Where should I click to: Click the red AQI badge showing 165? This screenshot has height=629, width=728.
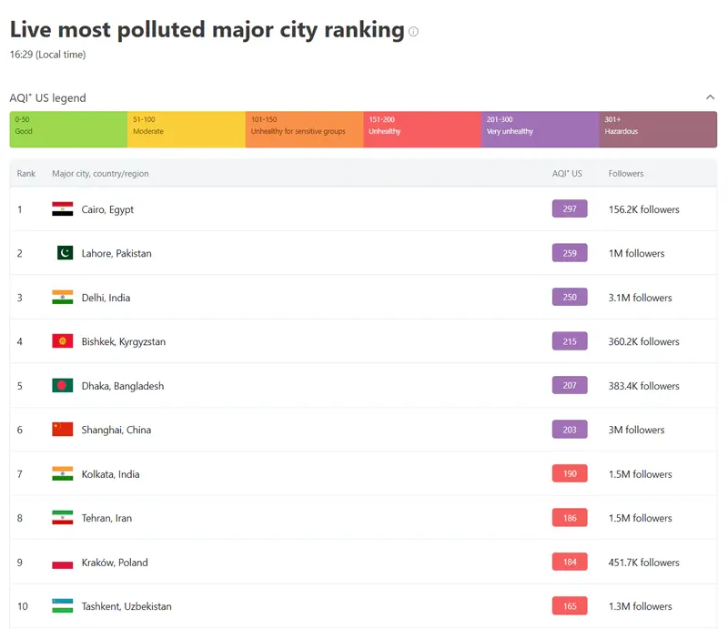pos(570,606)
